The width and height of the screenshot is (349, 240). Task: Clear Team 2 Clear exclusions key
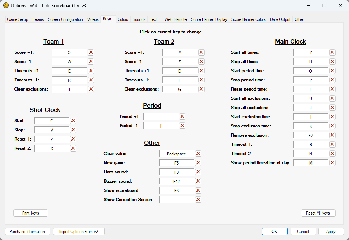click(201, 89)
